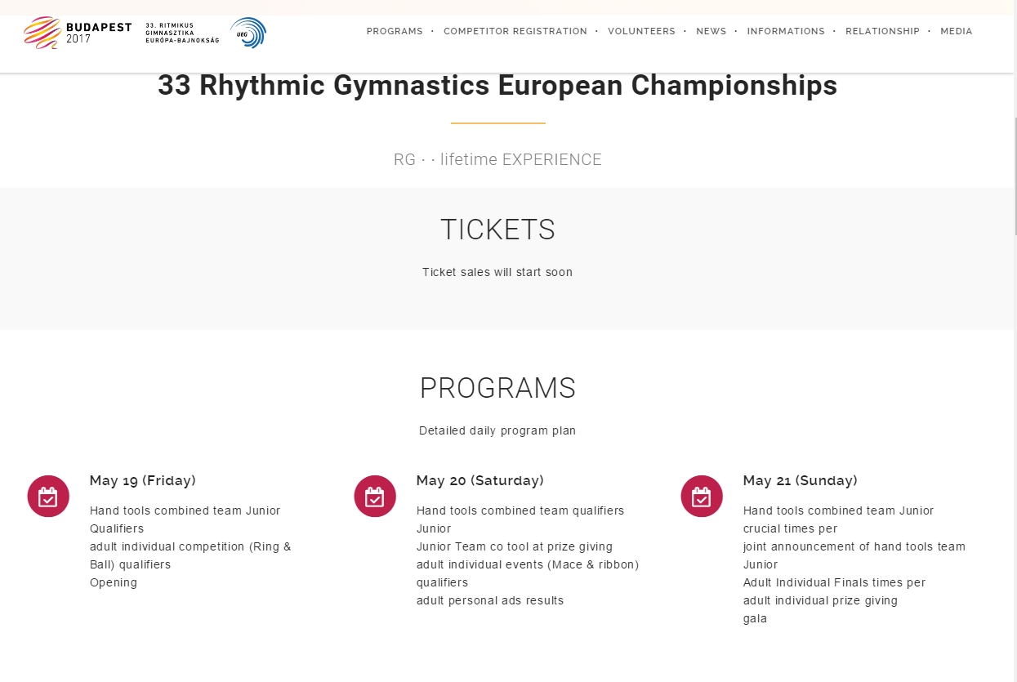
Task: Click the calendar icon for May 21
Action: point(702,496)
